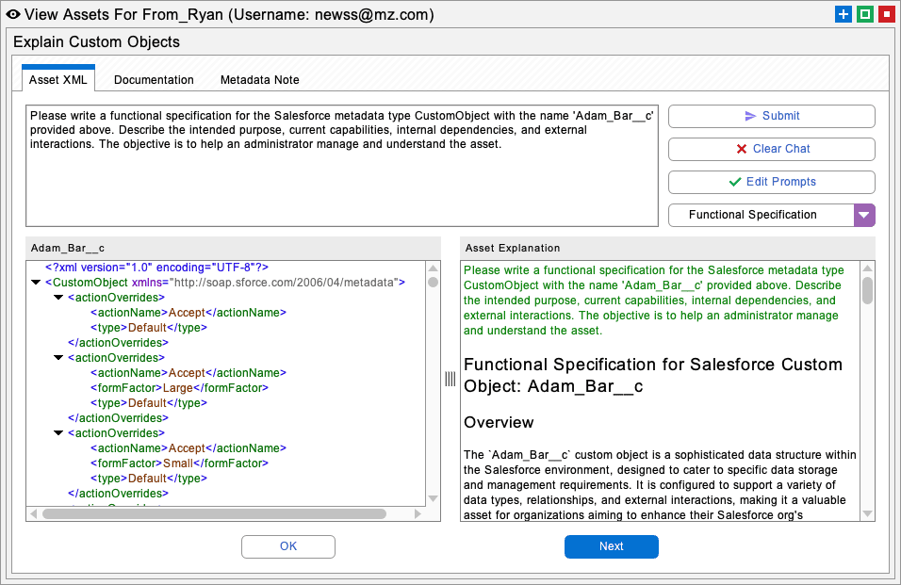
Task: Switch to the Metadata Note tab
Action: pos(259,80)
